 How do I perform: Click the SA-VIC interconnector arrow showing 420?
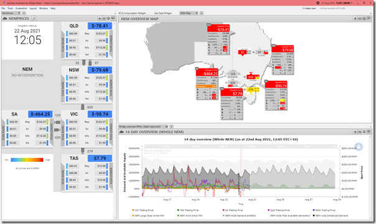[57, 130]
